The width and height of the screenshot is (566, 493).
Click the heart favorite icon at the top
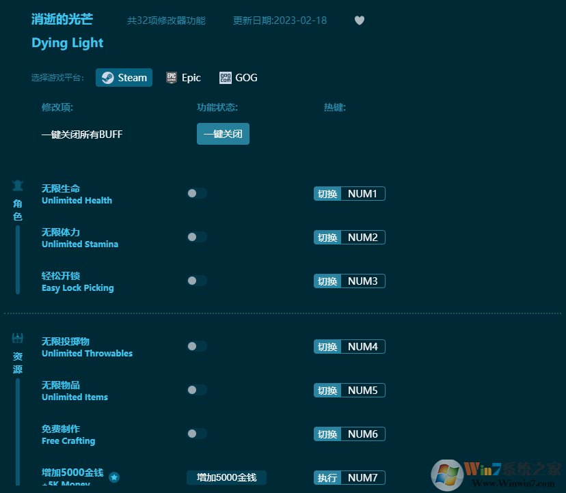[x=360, y=20]
